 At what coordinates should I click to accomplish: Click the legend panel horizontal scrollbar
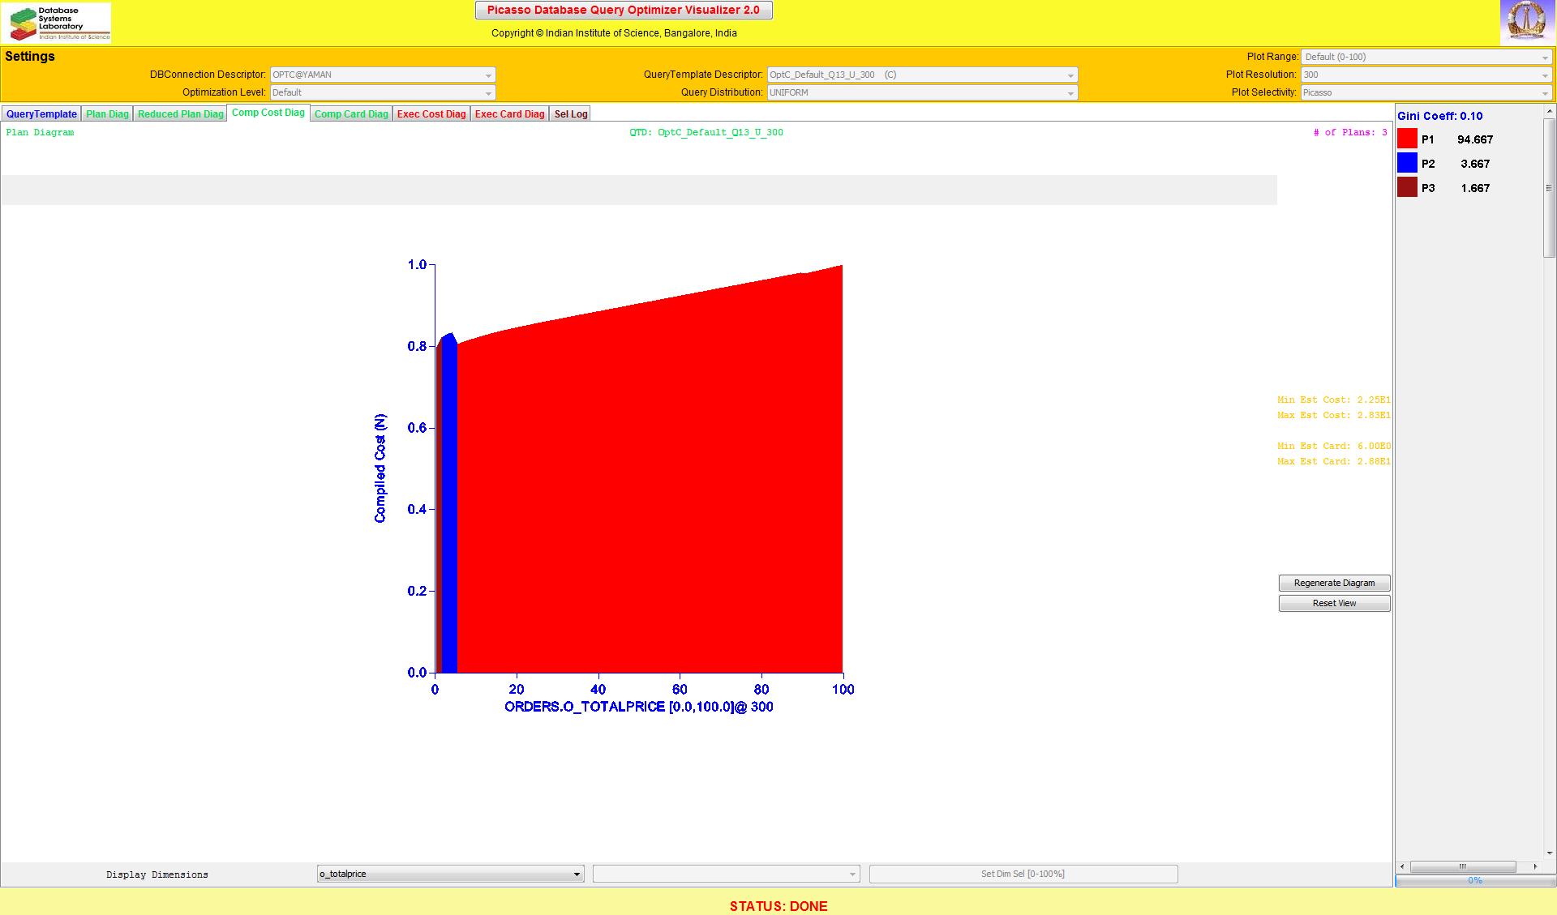1462,866
